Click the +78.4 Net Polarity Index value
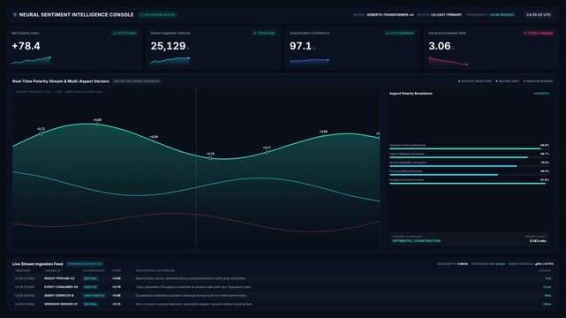 [26, 46]
